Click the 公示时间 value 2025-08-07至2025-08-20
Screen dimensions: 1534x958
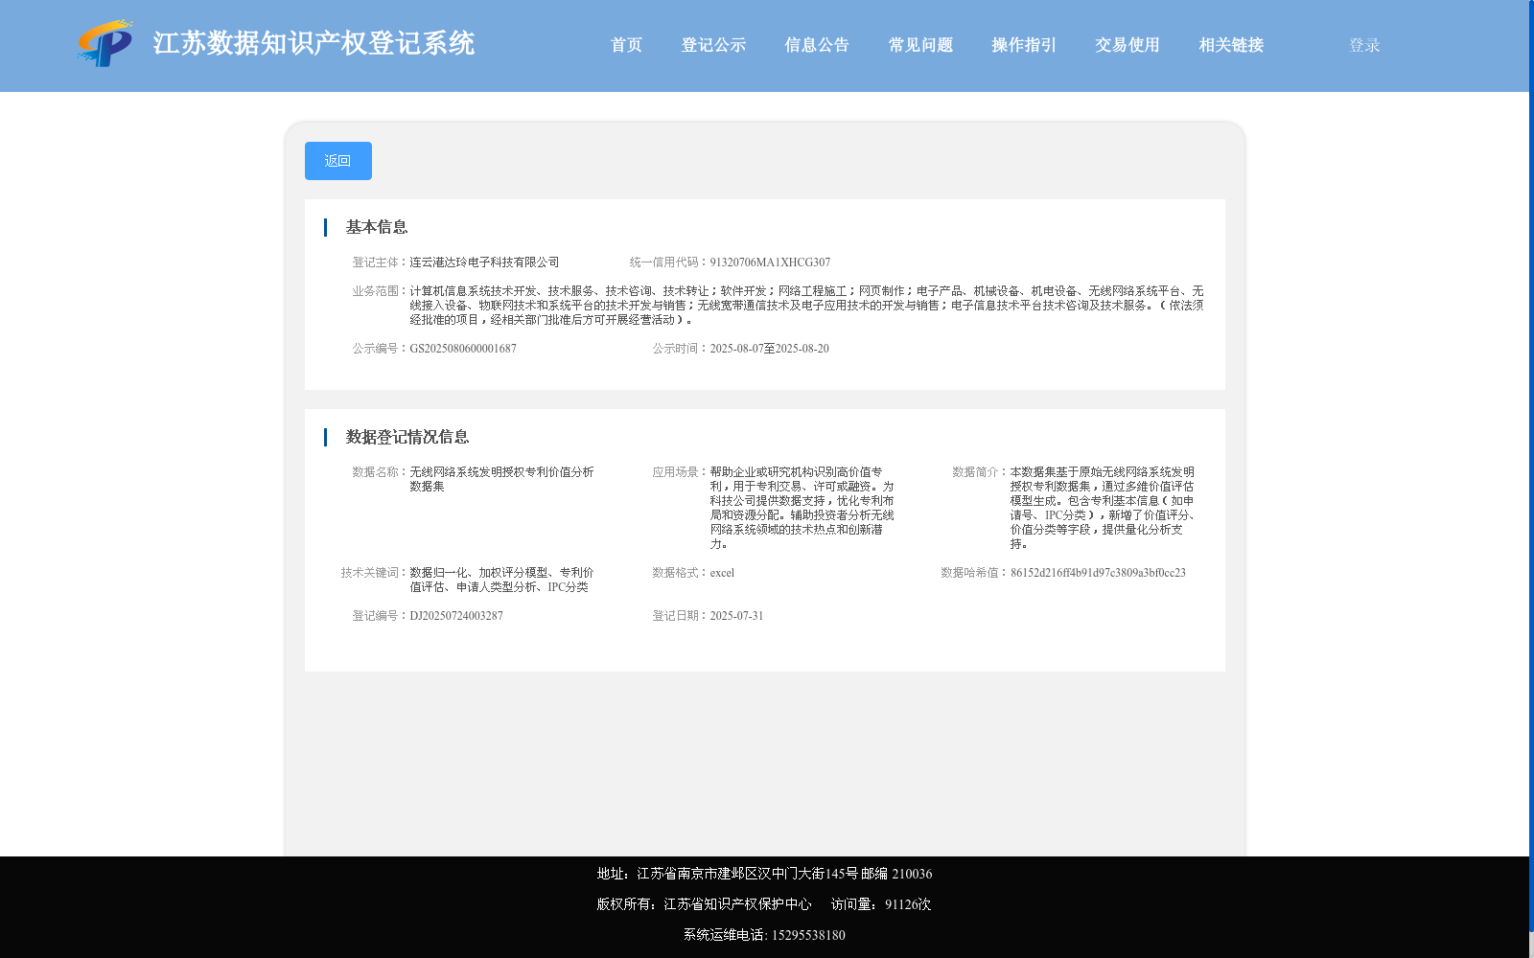pyautogui.click(x=769, y=349)
